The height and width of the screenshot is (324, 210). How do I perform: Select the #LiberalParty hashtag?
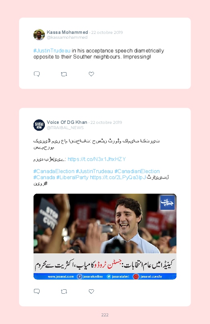[x=72, y=177]
